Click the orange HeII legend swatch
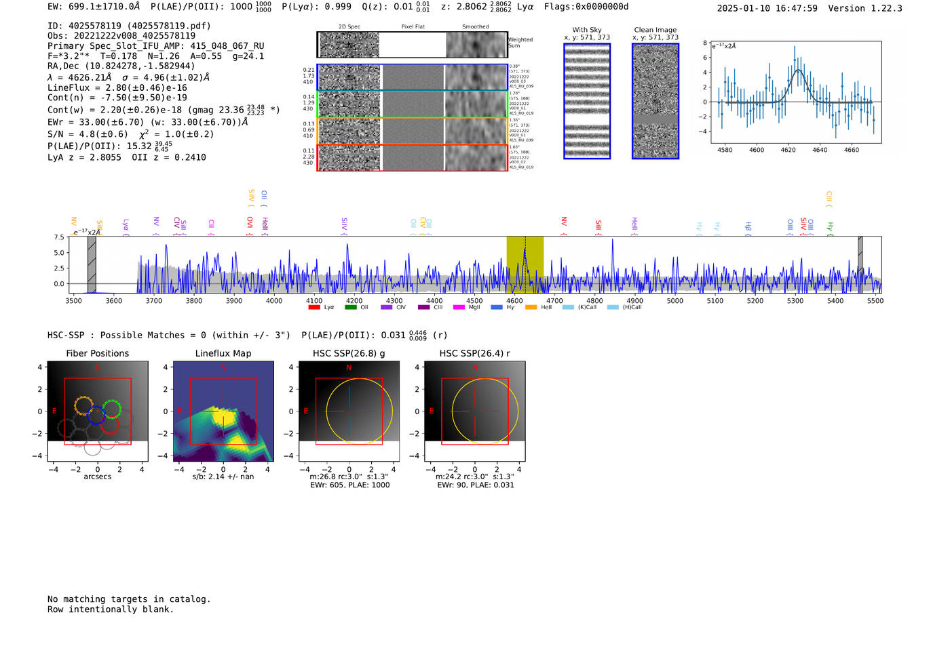This screenshot has height=646, width=950. [531, 308]
